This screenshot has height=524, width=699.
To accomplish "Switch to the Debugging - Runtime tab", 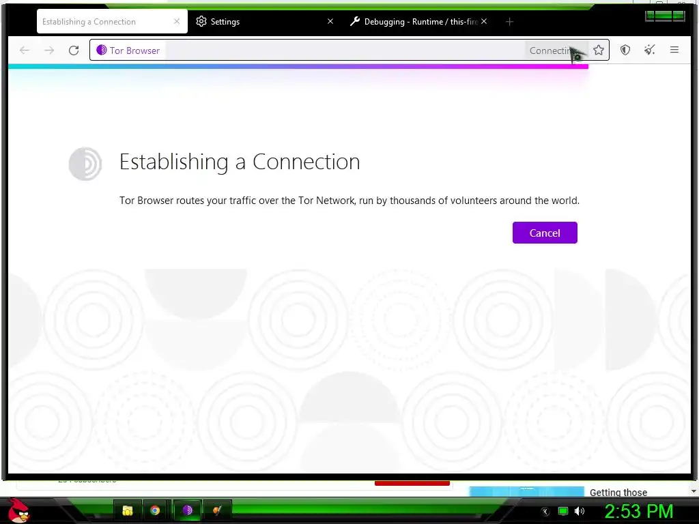I will click(419, 21).
